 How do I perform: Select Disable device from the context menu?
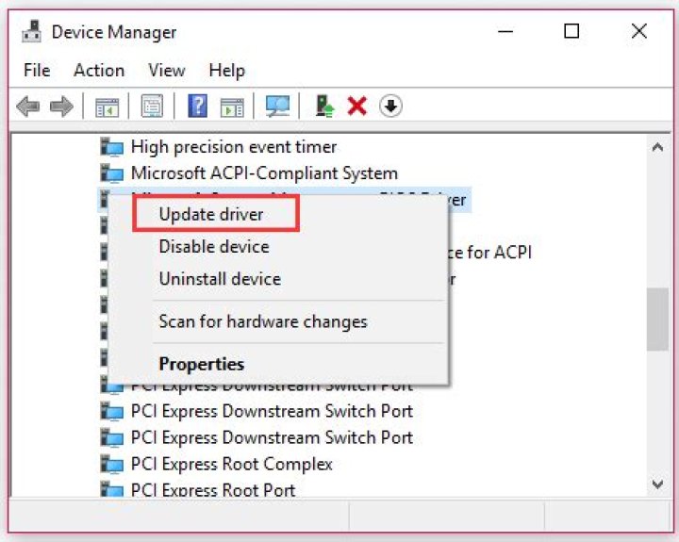coord(214,247)
